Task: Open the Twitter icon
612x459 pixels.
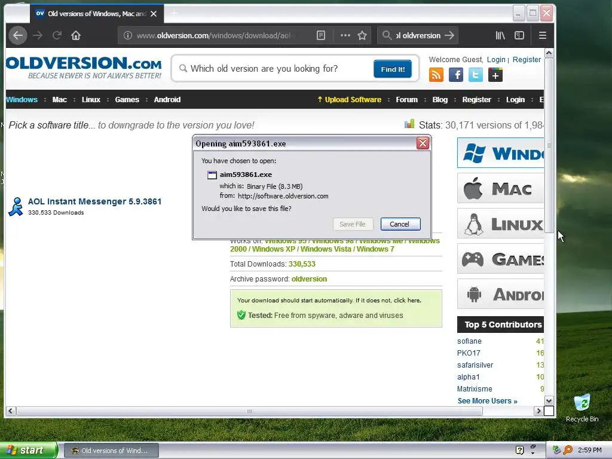Action: [x=475, y=75]
